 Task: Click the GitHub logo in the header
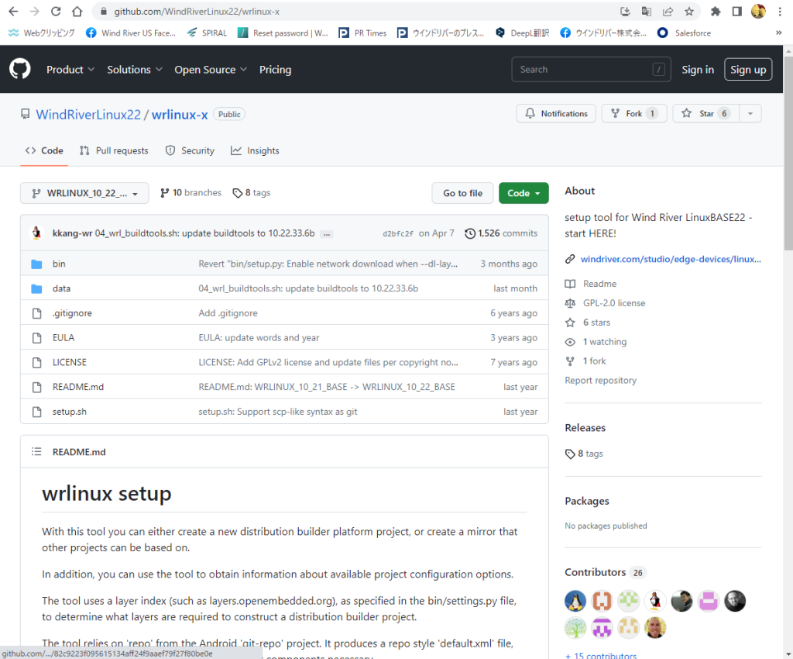19,69
